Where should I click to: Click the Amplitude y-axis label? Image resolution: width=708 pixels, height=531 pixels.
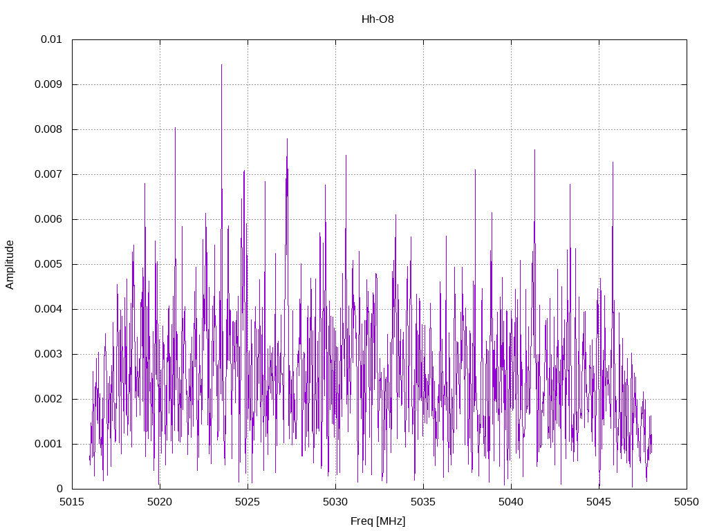point(10,265)
